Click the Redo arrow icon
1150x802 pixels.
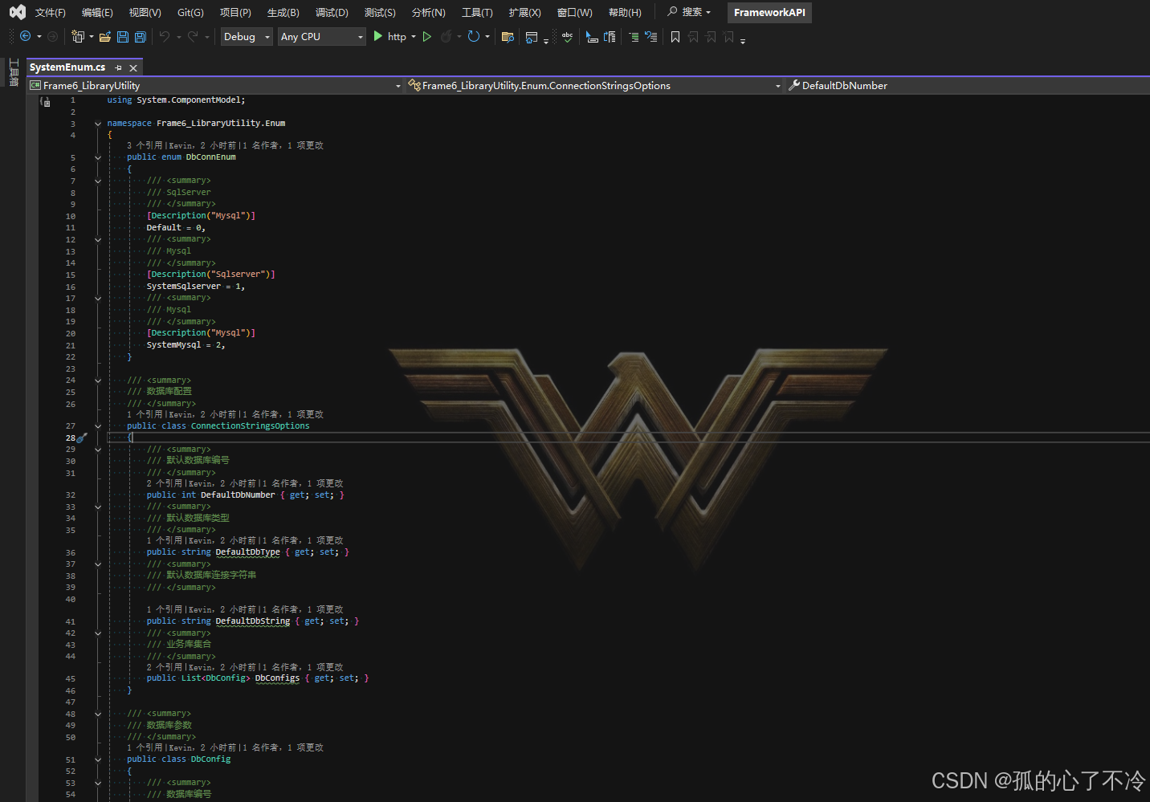pos(193,36)
